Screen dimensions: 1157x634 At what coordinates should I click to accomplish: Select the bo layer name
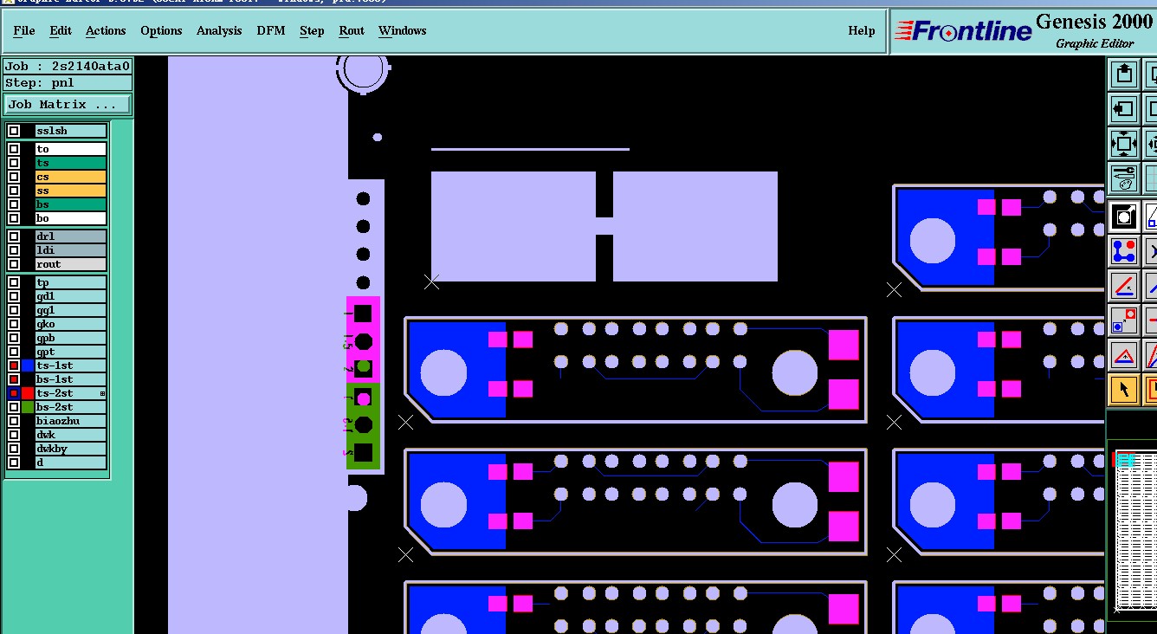(70, 218)
